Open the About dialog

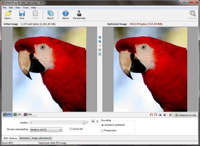click(x=65, y=15)
